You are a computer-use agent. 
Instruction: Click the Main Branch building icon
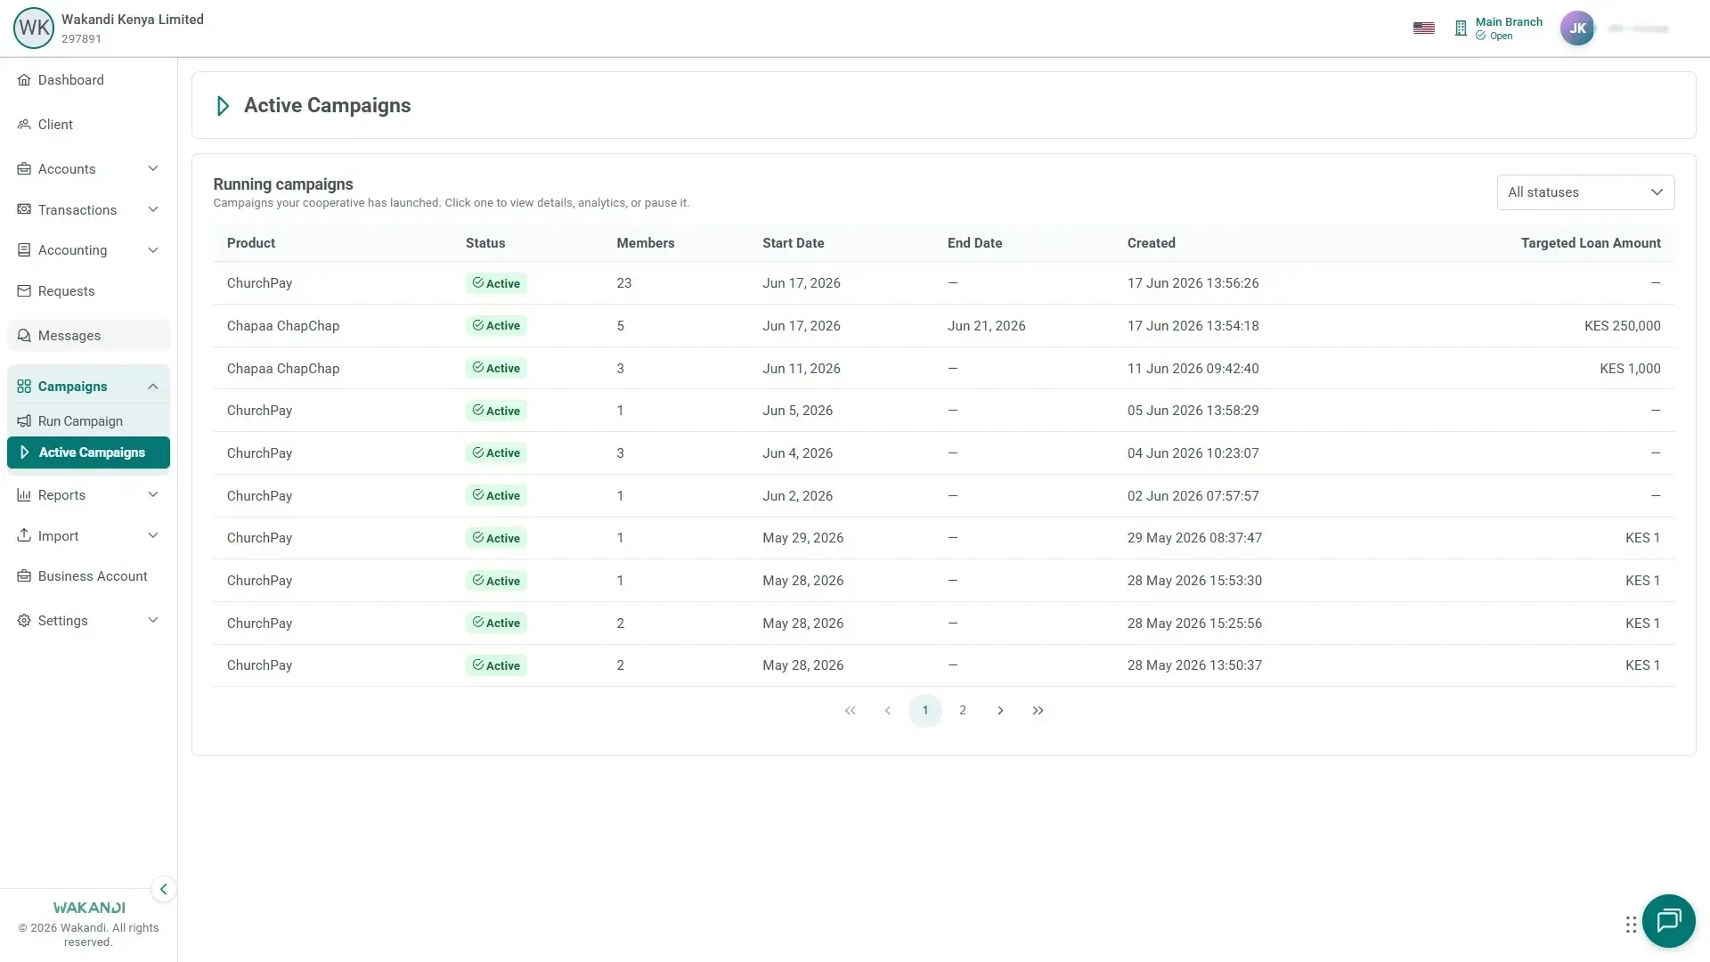point(1461,29)
